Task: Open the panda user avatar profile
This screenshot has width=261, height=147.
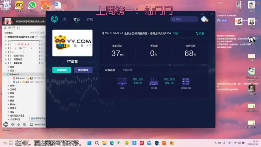Action: (204, 19)
